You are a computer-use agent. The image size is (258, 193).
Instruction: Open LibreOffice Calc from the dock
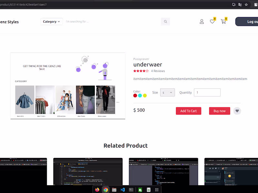[140, 190]
